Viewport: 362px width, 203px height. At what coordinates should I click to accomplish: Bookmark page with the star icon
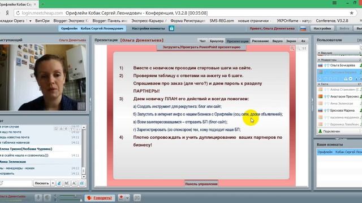(x=351, y=13)
